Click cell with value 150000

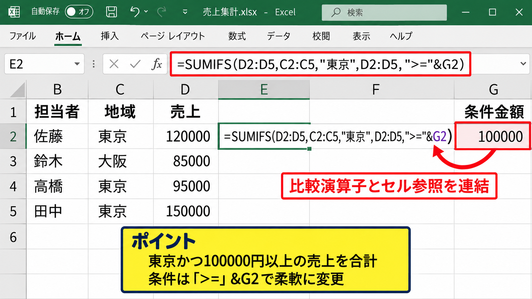click(186, 211)
